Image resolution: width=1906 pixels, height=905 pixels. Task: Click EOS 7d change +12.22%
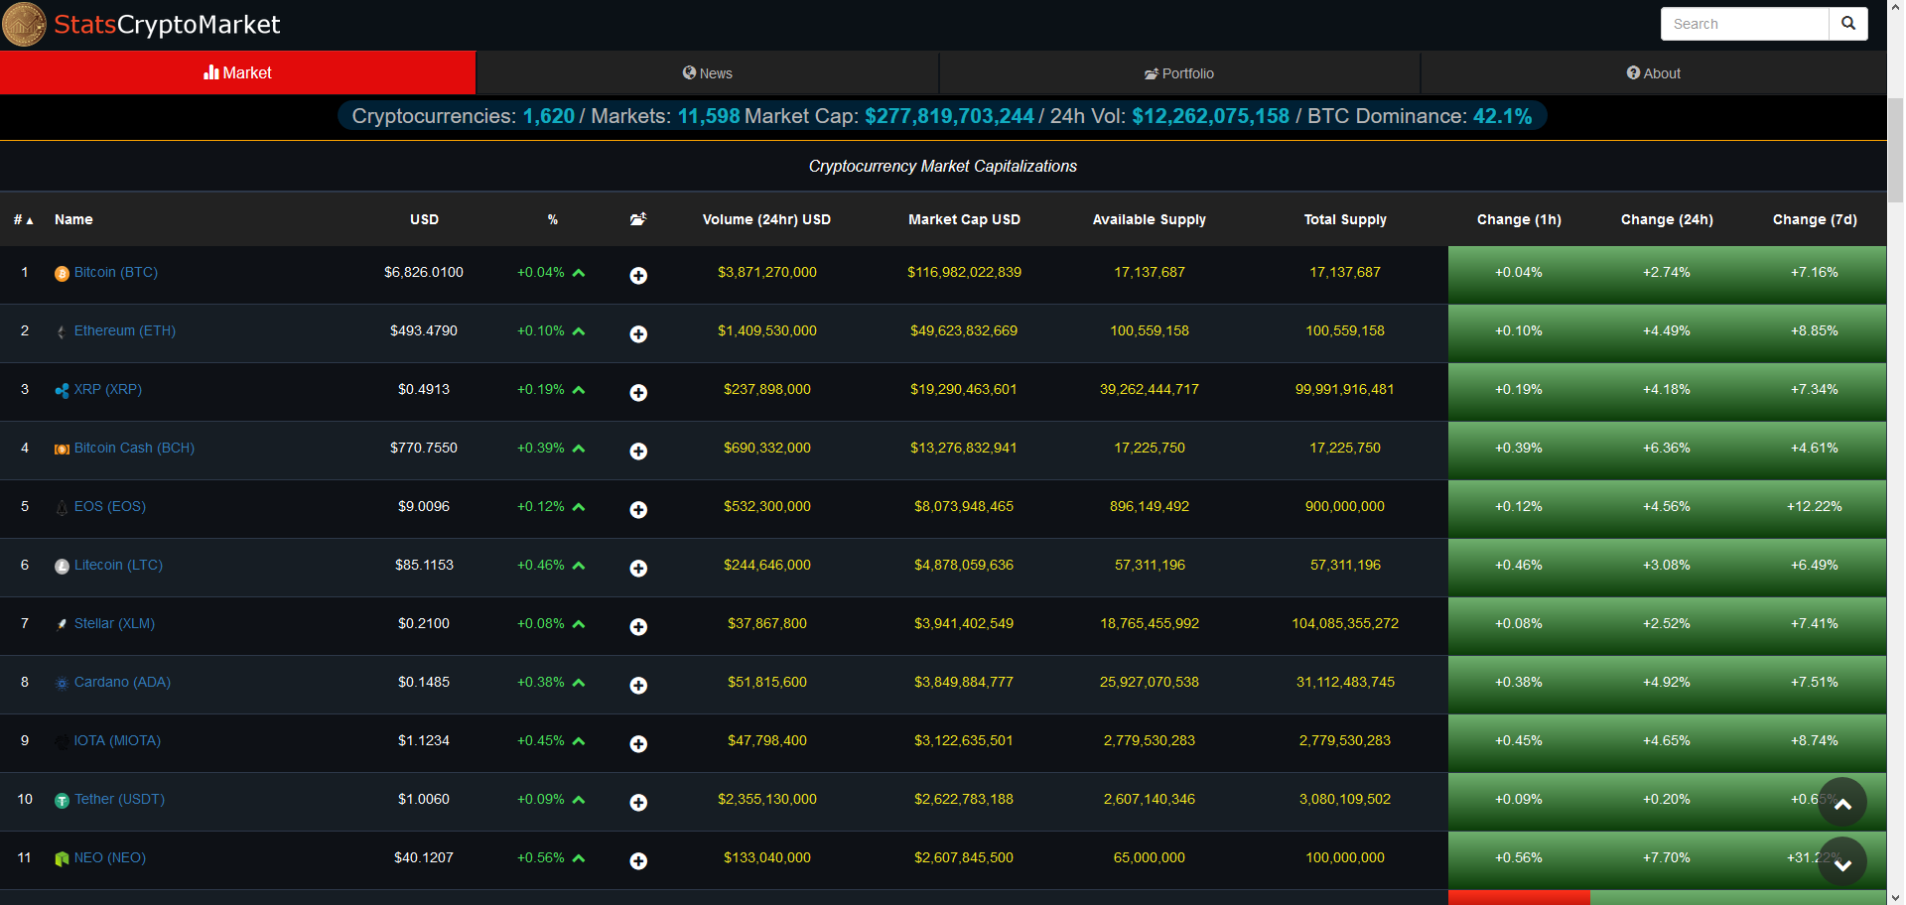(1815, 506)
